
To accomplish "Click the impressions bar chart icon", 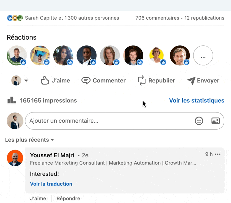I will coord(12,101).
